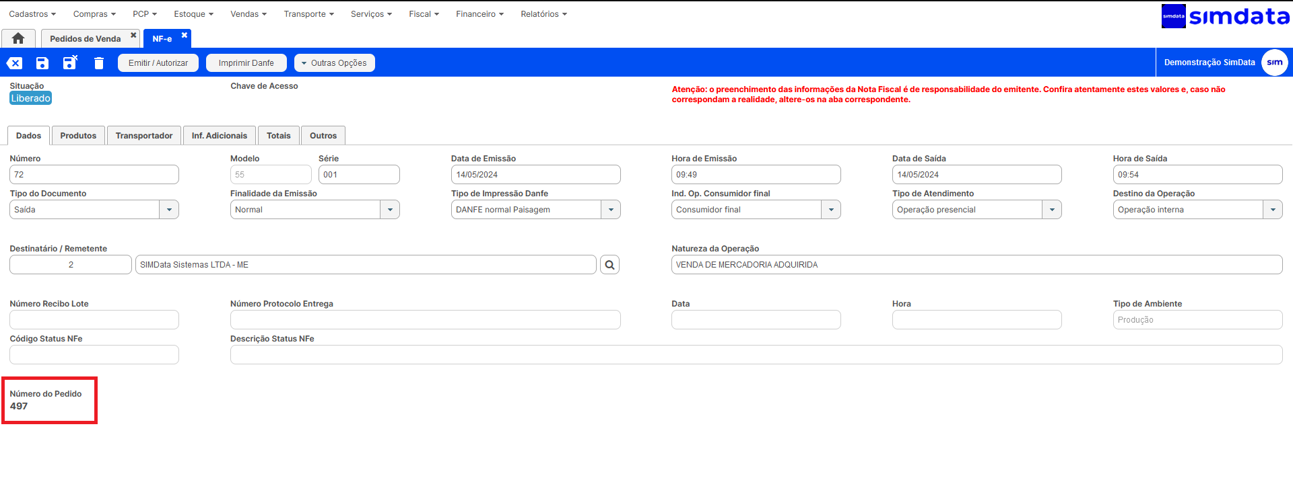This screenshot has width=1293, height=482.
Task: Close the Pedidos de Venda tab
Action: [x=133, y=35]
